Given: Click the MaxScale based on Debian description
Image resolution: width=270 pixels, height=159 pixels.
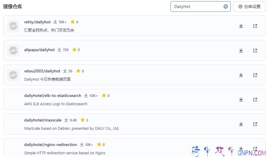Looking at the screenshot, I should pos(71,129).
